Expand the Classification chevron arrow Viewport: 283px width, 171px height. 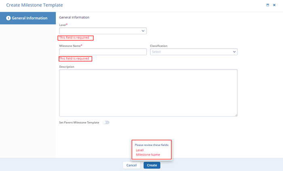(234, 52)
